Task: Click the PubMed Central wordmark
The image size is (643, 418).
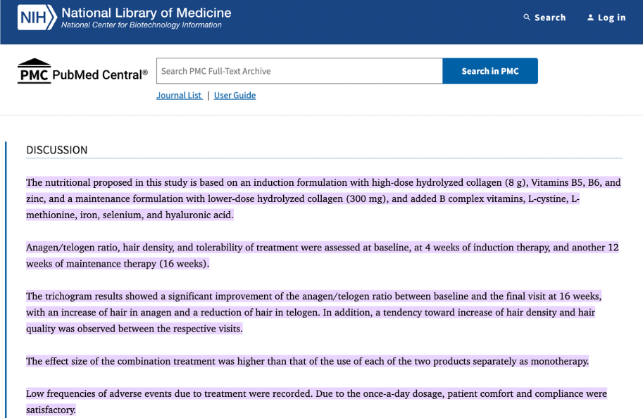Action: [99, 75]
